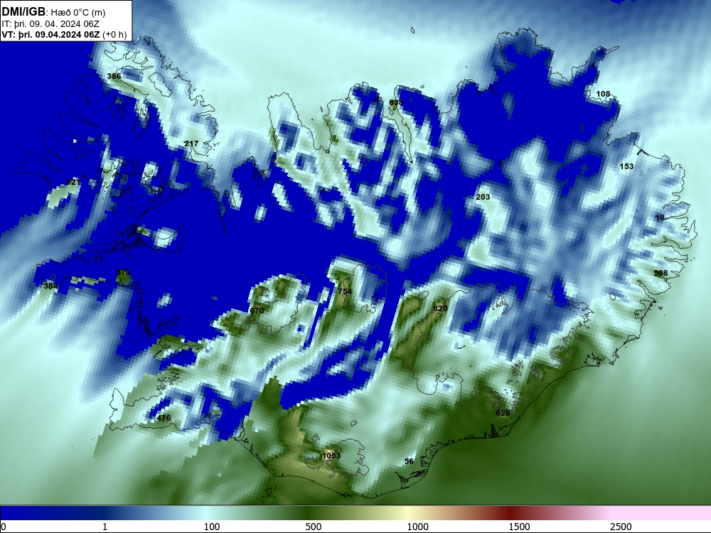Click the 386 value on the map
This screenshot has width=711, height=533.
tap(114, 76)
